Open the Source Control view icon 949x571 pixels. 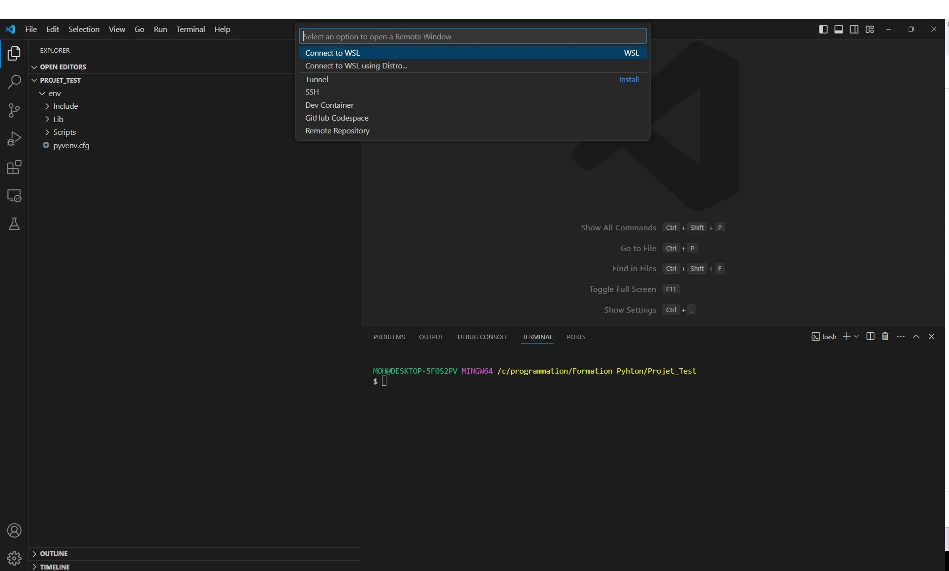point(14,110)
